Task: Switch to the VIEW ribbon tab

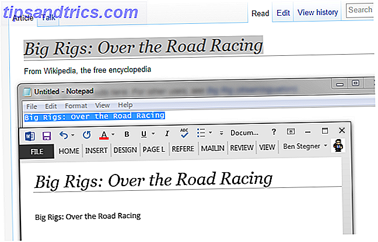Action: pyautogui.click(x=267, y=147)
